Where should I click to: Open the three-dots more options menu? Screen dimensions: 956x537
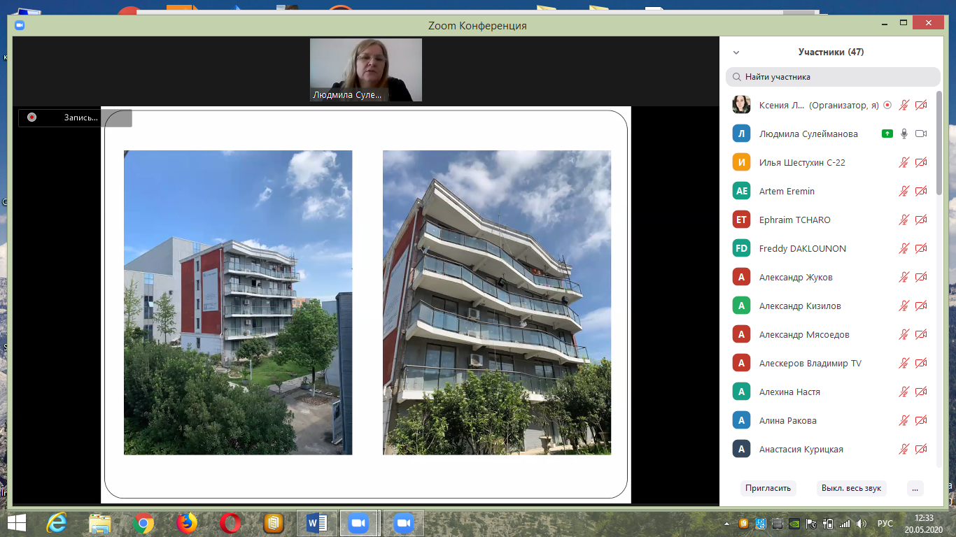click(x=914, y=488)
